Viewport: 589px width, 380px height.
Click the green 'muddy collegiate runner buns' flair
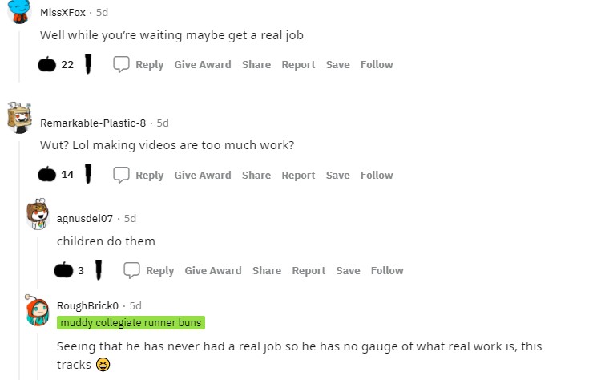pos(131,322)
